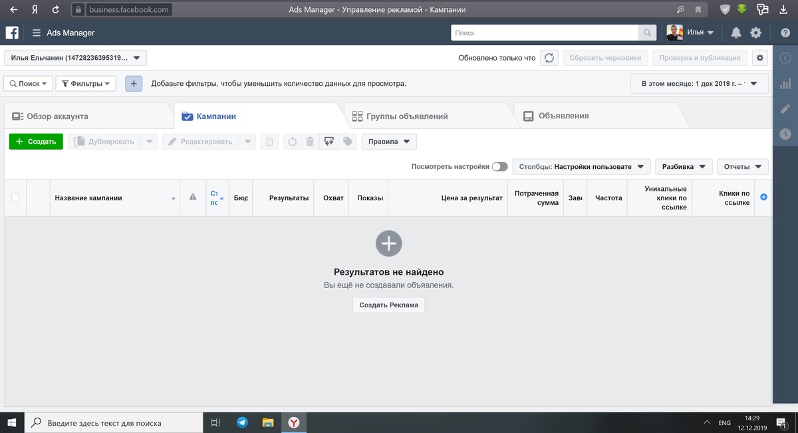Image resolution: width=798 pixels, height=433 pixels.
Task: Click the green Создать button
Action: [36, 142]
